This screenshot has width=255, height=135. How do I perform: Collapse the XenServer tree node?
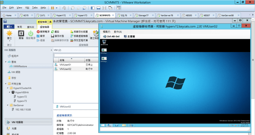(x=7, y=105)
